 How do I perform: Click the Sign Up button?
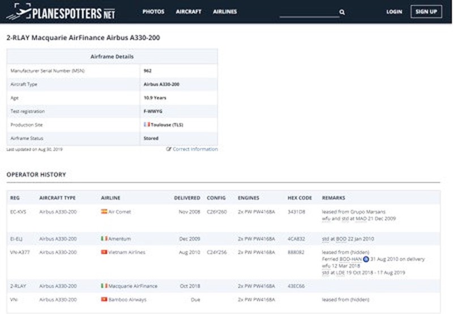[x=426, y=11]
